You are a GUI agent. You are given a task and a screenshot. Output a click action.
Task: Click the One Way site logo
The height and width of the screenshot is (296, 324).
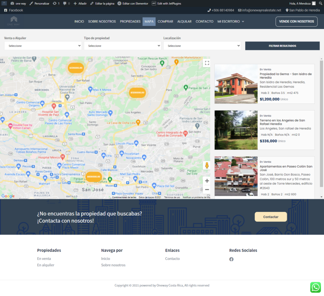13,21
